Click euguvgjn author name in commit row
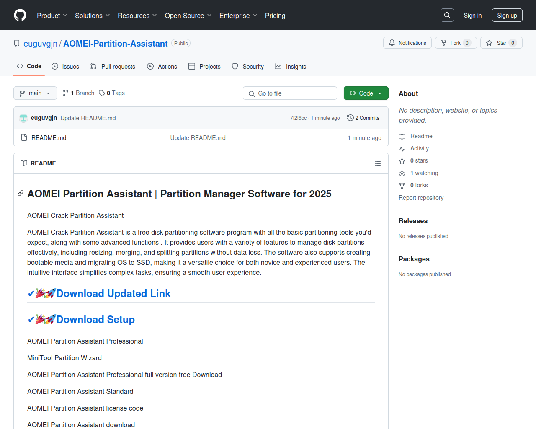Viewport: 536px width, 429px height. point(44,118)
